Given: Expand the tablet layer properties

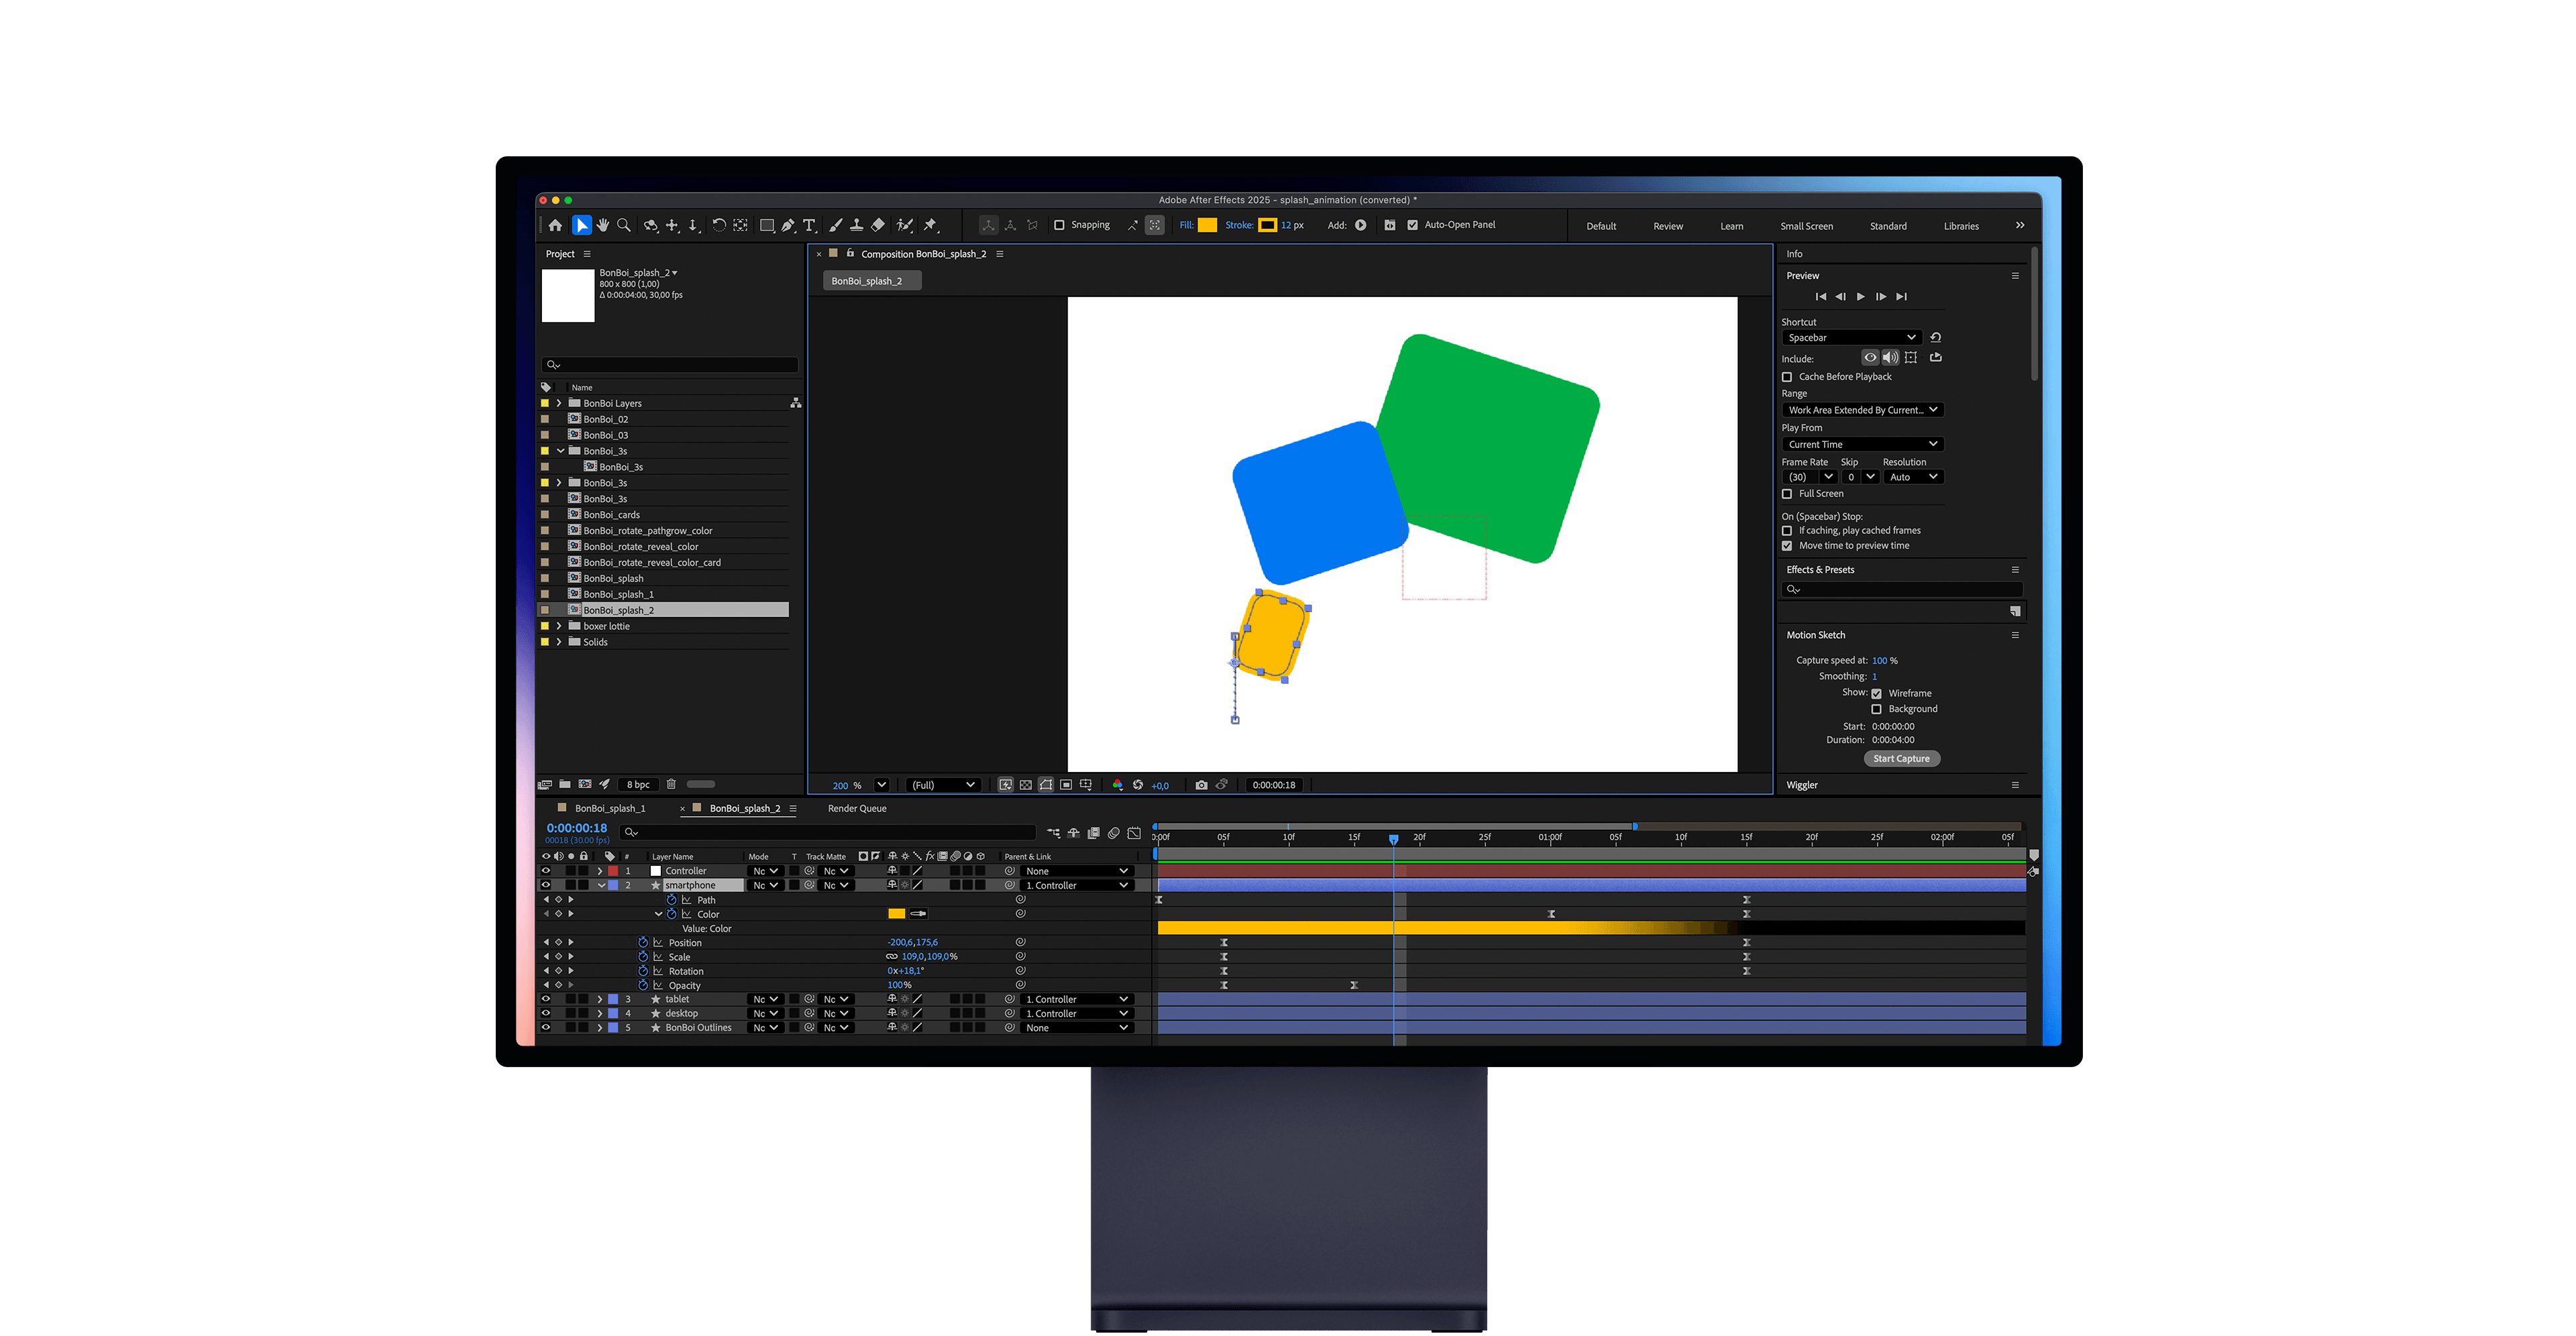Looking at the screenshot, I should (600, 999).
